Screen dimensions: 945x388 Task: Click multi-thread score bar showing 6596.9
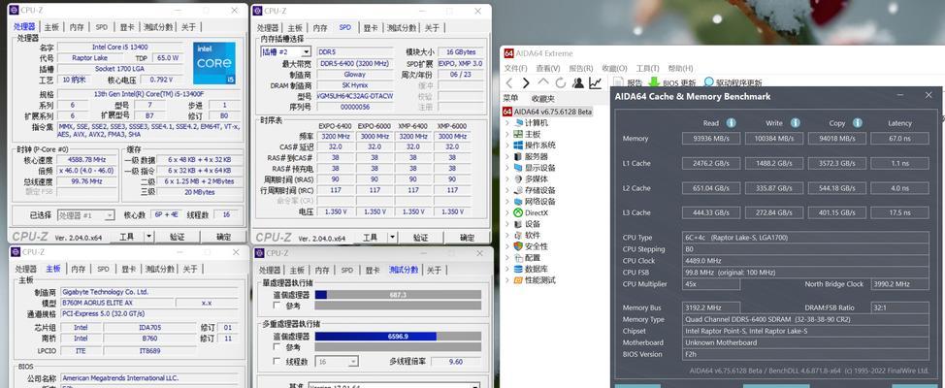(398, 337)
